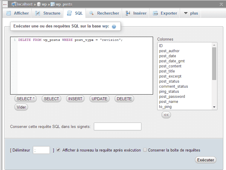Image resolution: width=226 pixels, height=170 pixels.
Task: Select post_title in the Colonnes list
Action: click(167, 71)
